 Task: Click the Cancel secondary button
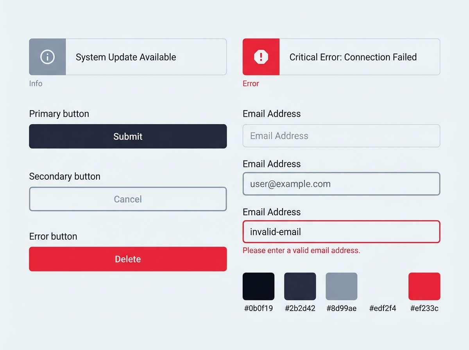coord(128,199)
